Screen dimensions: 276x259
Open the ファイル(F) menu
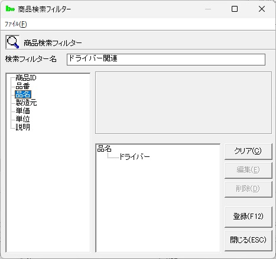(x=16, y=24)
